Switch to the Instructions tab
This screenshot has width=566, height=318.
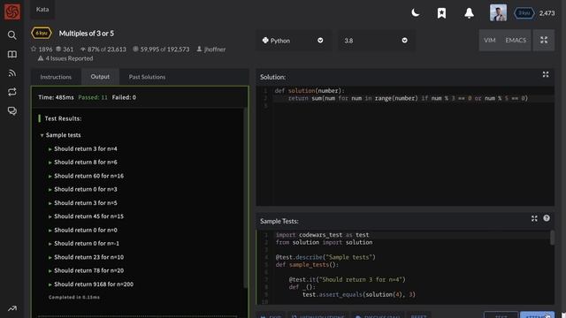(x=56, y=77)
